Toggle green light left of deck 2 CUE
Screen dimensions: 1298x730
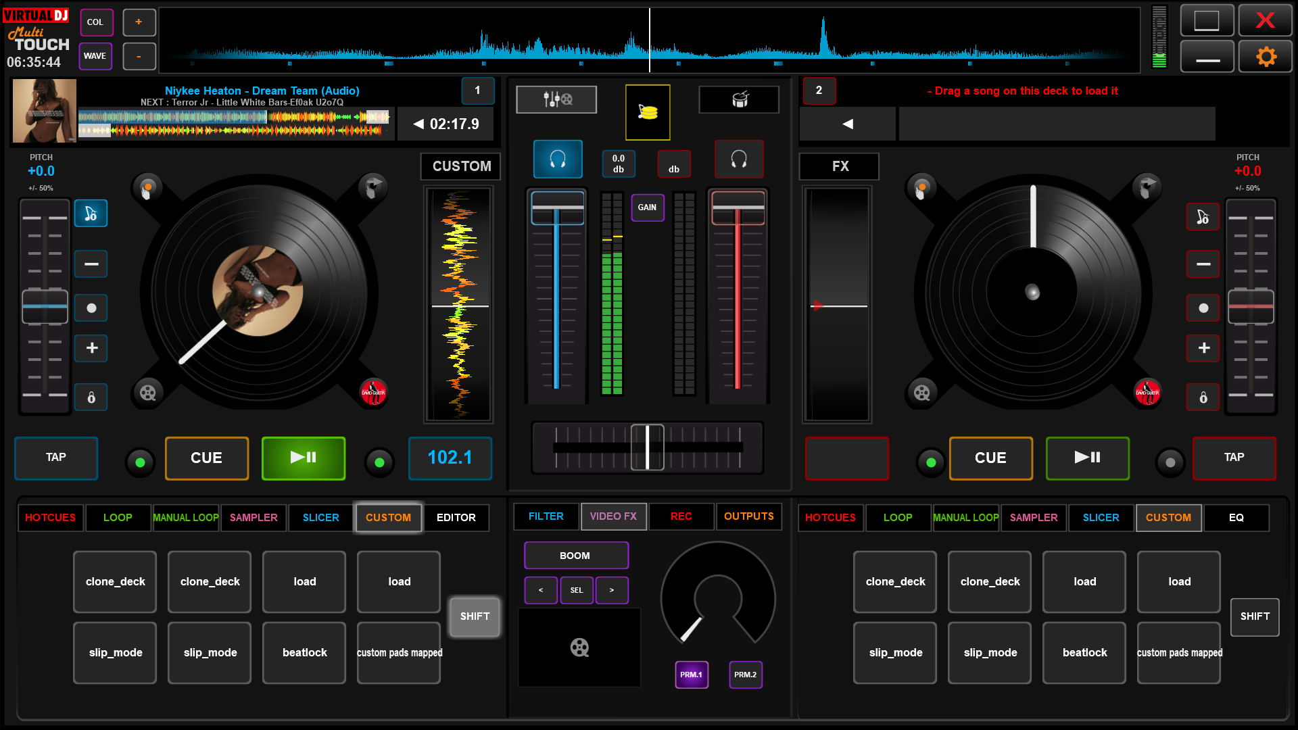[x=931, y=463]
